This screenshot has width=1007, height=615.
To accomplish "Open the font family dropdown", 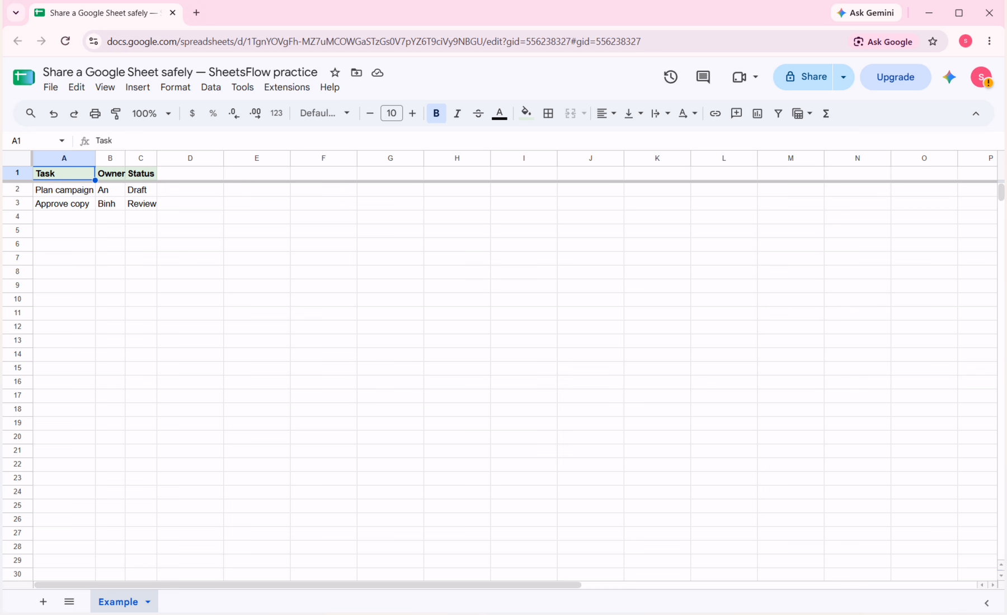I will [324, 113].
